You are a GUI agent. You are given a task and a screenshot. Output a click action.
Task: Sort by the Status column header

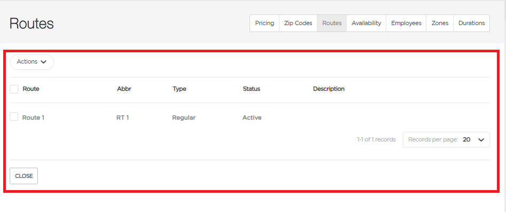[x=251, y=89]
